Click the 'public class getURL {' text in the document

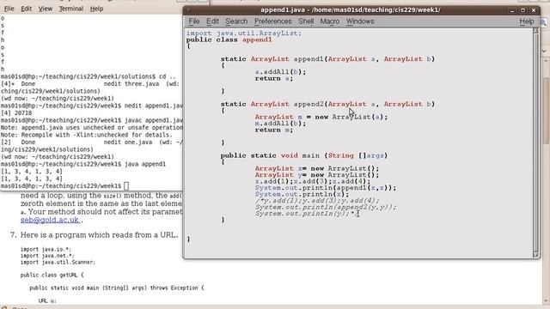pyautogui.click(x=52, y=275)
